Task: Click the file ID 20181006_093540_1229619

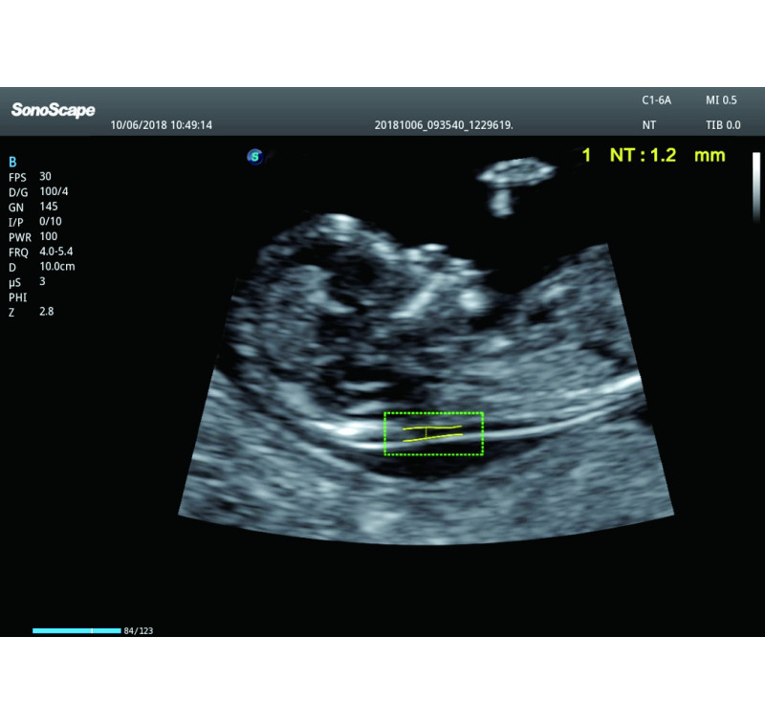Action: 444,125
